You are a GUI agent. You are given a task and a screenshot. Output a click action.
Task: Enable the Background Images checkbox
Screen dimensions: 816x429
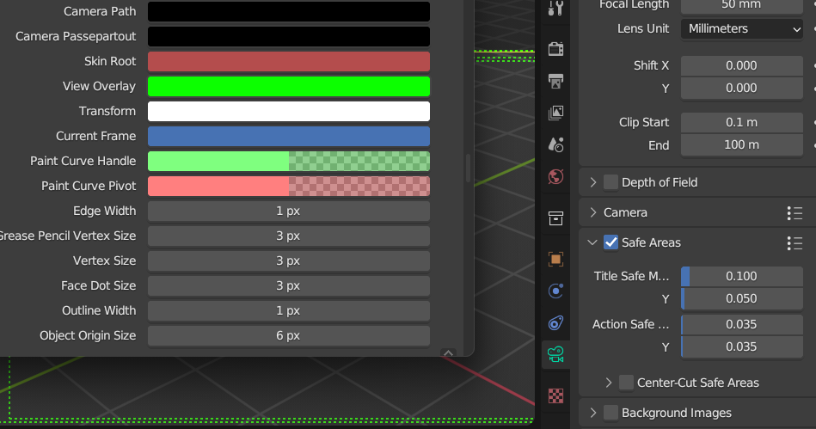(611, 413)
